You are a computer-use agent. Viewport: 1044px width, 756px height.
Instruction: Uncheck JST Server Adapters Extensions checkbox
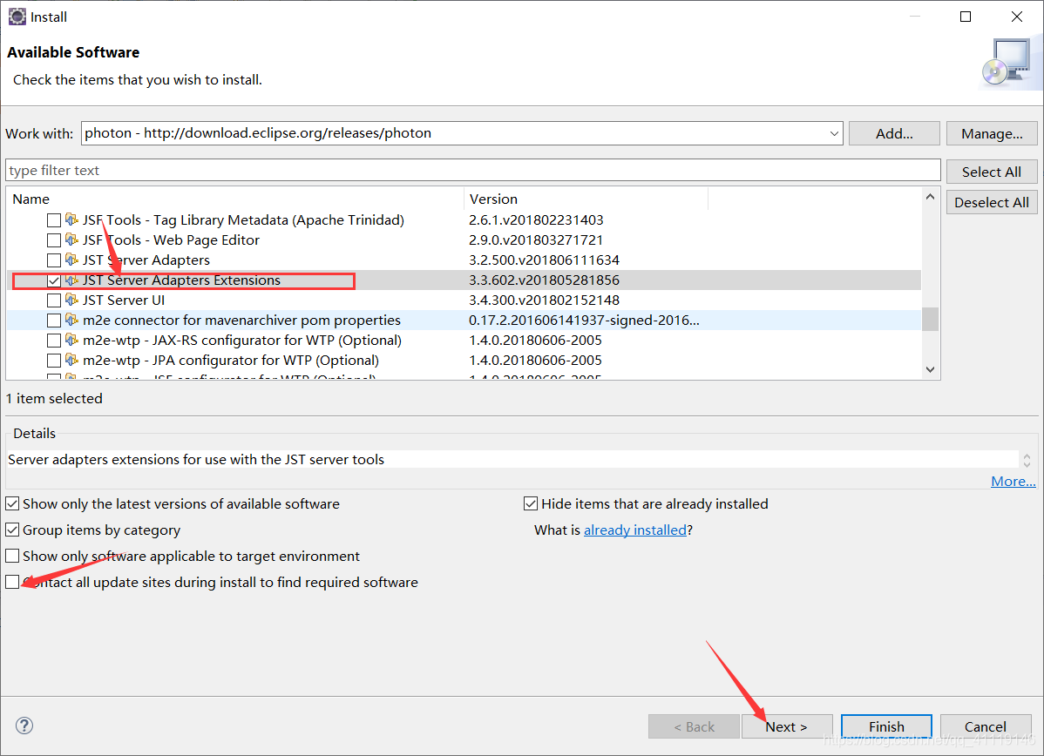54,280
